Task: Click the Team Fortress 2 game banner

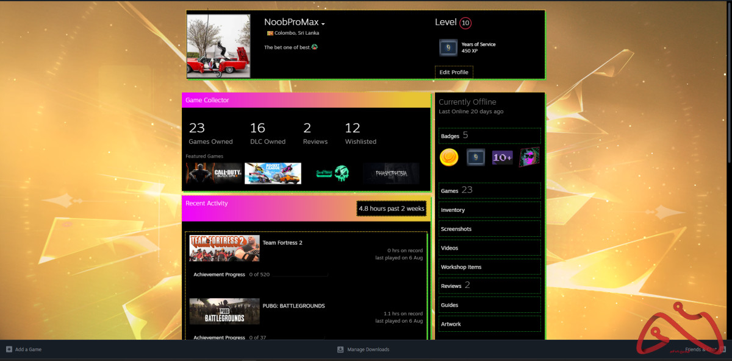Action: click(224, 248)
